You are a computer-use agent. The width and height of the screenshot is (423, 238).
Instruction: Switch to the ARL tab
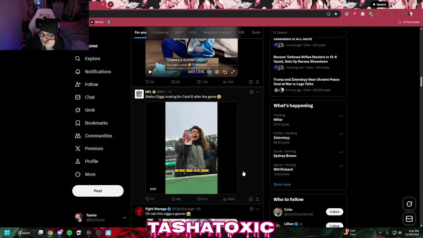click(x=242, y=32)
